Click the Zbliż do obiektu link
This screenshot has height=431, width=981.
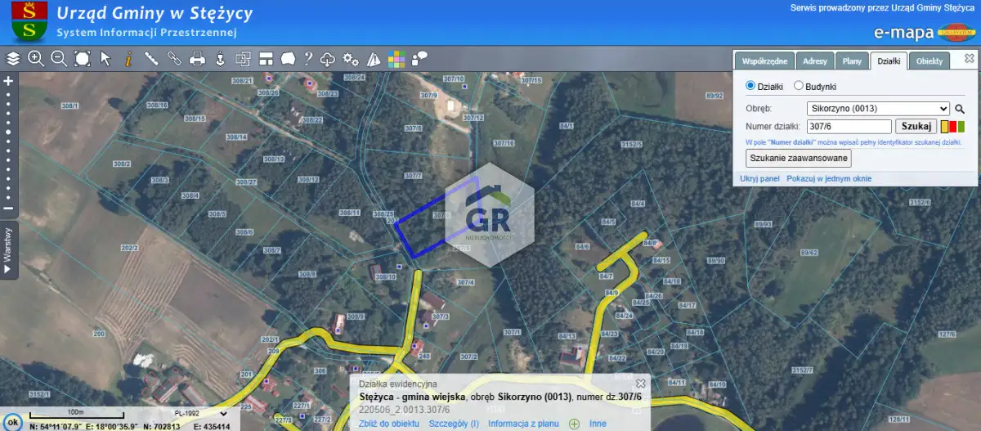tap(389, 424)
